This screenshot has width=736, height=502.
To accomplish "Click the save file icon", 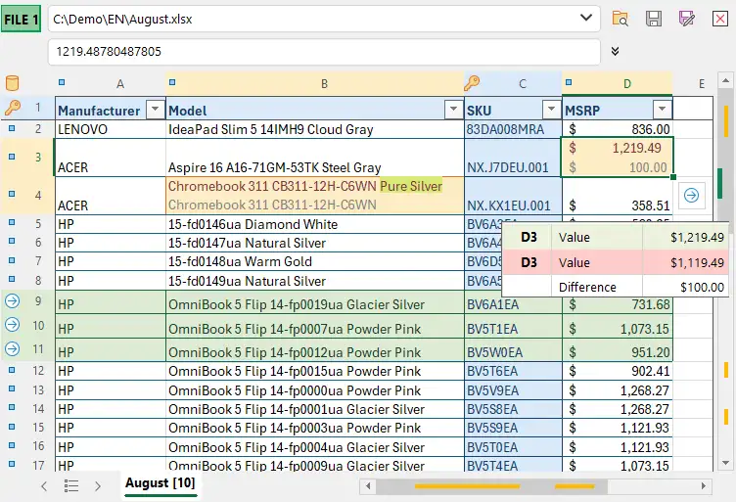I will click(x=654, y=19).
